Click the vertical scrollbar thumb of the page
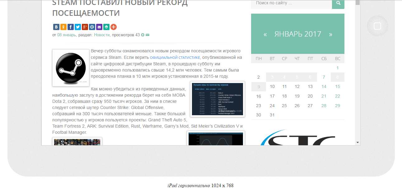Image resolution: width=402 pixels, height=188 pixels. (358, 2)
